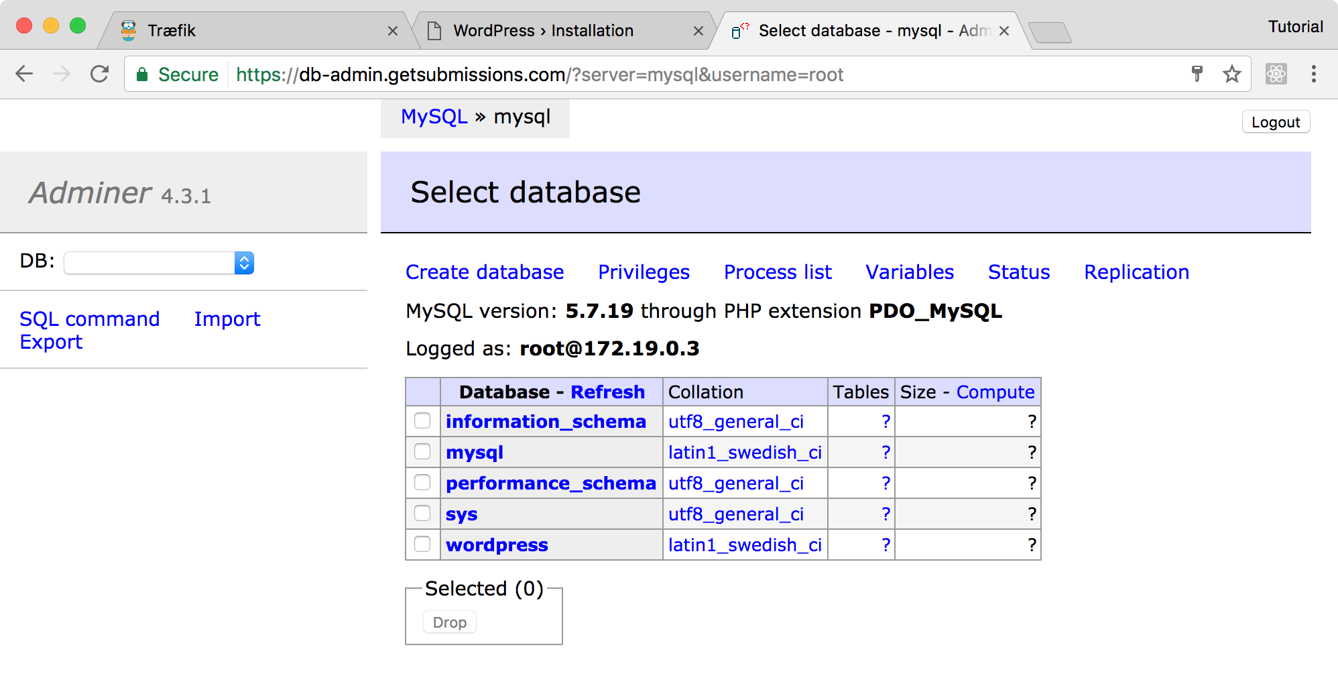Click the saved password key icon
This screenshot has width=1338, height=680.
(1197, 74)
